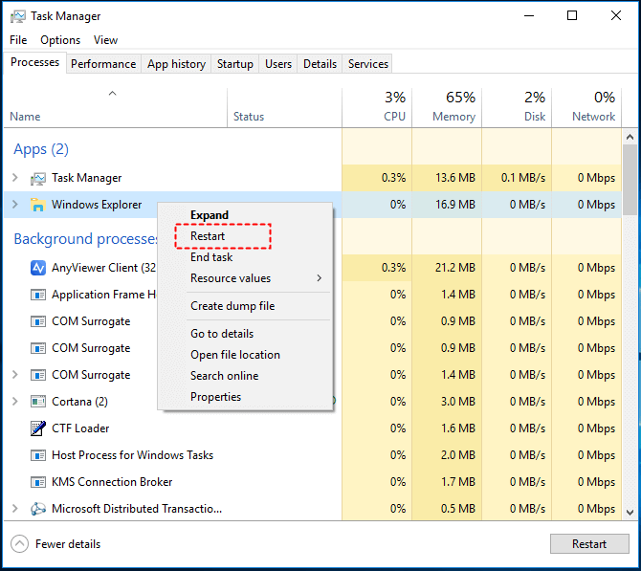The height and width of the screenshot is (571, 641).
Task: Expand the Cortana (2) process group
Action: (14, 402)
